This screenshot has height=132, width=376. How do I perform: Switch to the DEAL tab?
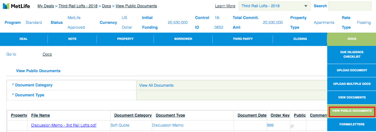23,39
